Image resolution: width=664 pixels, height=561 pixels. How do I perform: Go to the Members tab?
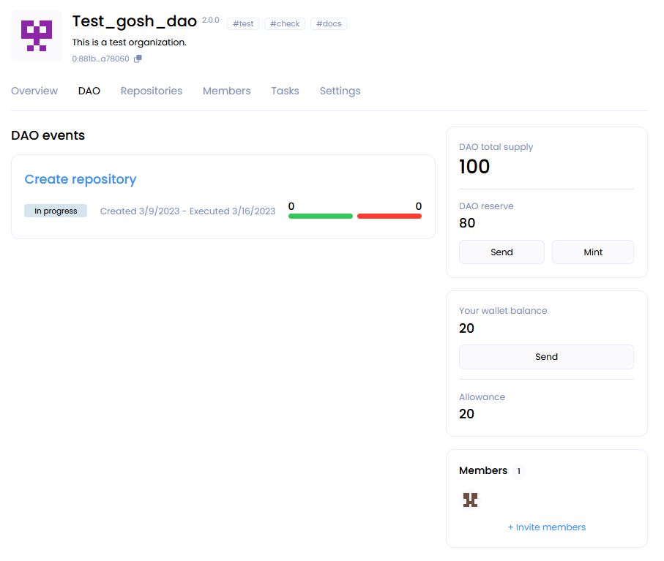coord(226,91)
